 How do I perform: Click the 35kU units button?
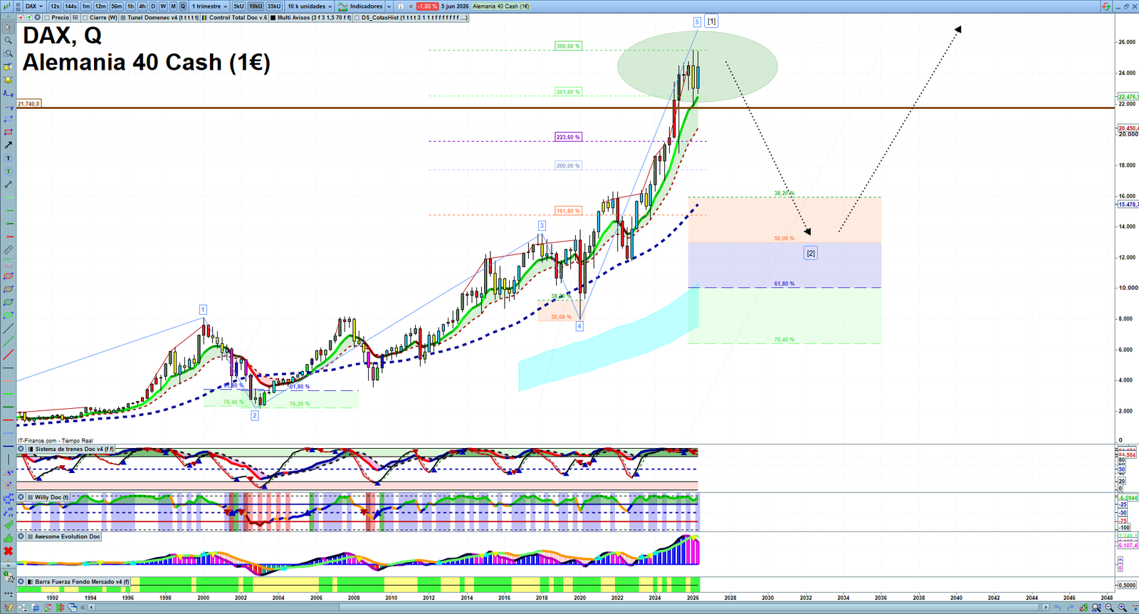pos(274,6)
